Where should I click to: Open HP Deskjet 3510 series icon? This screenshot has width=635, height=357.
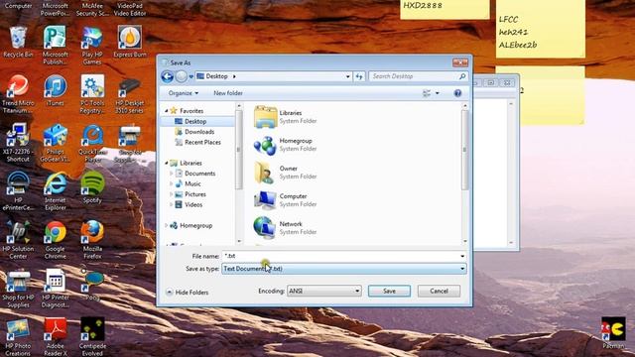click(x=130, y=94)
